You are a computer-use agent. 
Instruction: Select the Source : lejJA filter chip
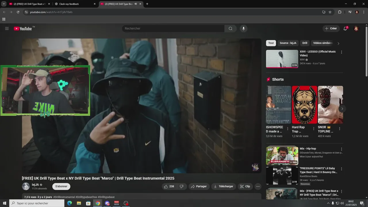[x=288, y=43]
